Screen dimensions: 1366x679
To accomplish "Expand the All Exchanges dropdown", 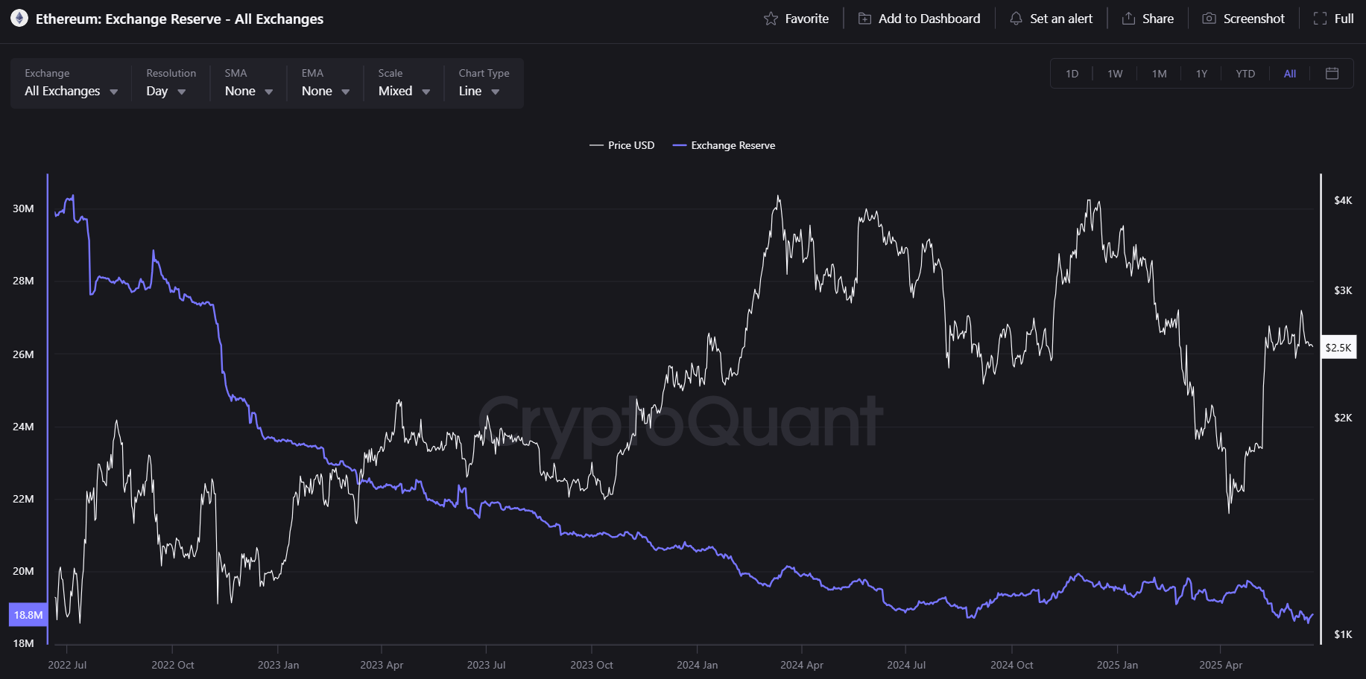I will point(71,91).
